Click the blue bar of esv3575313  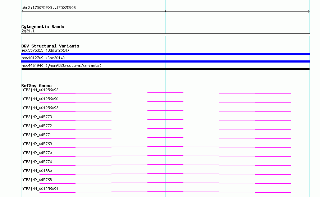(x=165, y=54)
